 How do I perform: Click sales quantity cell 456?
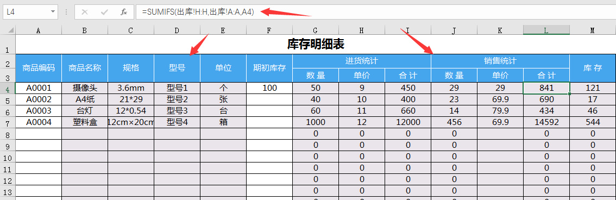coord(454,122)
